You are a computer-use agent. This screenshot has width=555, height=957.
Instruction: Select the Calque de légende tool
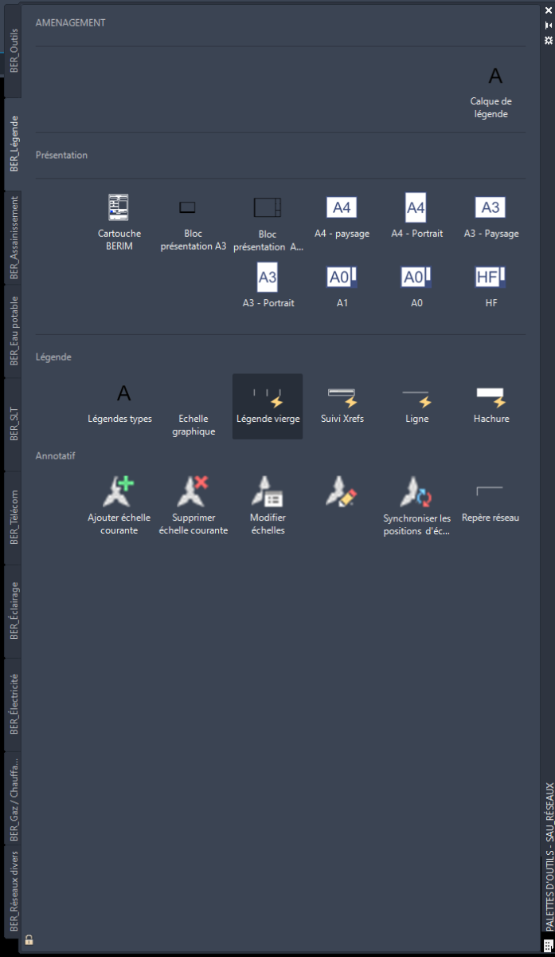pos(491,92)
